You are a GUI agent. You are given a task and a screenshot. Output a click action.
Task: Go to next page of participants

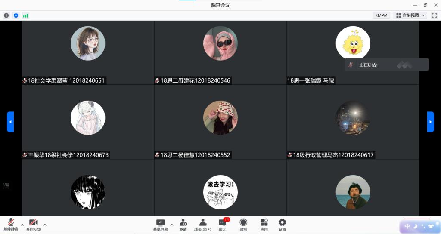point(430,122)
